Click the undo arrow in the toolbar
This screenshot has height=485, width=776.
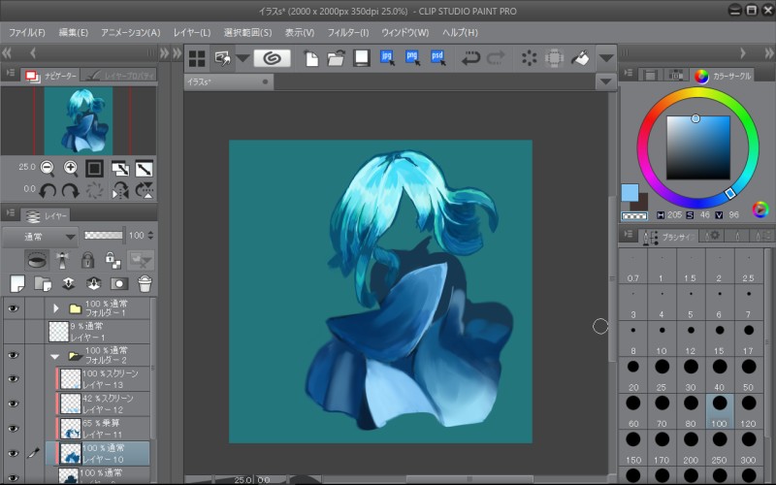point(471,58)
